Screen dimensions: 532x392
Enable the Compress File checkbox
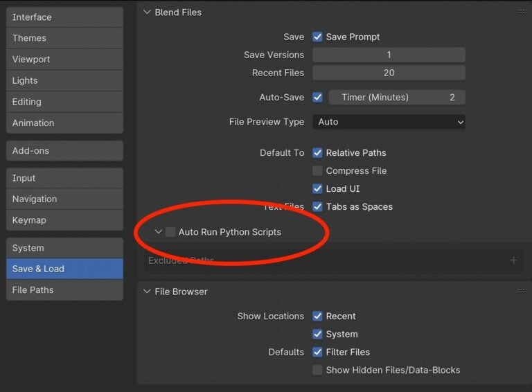click(x=317, y=170)
